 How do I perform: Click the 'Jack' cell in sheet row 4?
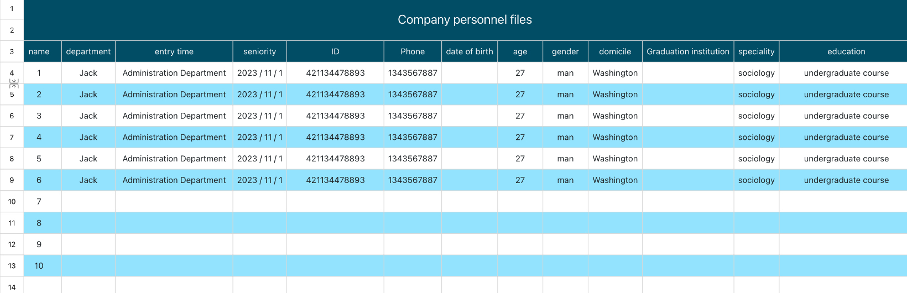pos(88,73)
